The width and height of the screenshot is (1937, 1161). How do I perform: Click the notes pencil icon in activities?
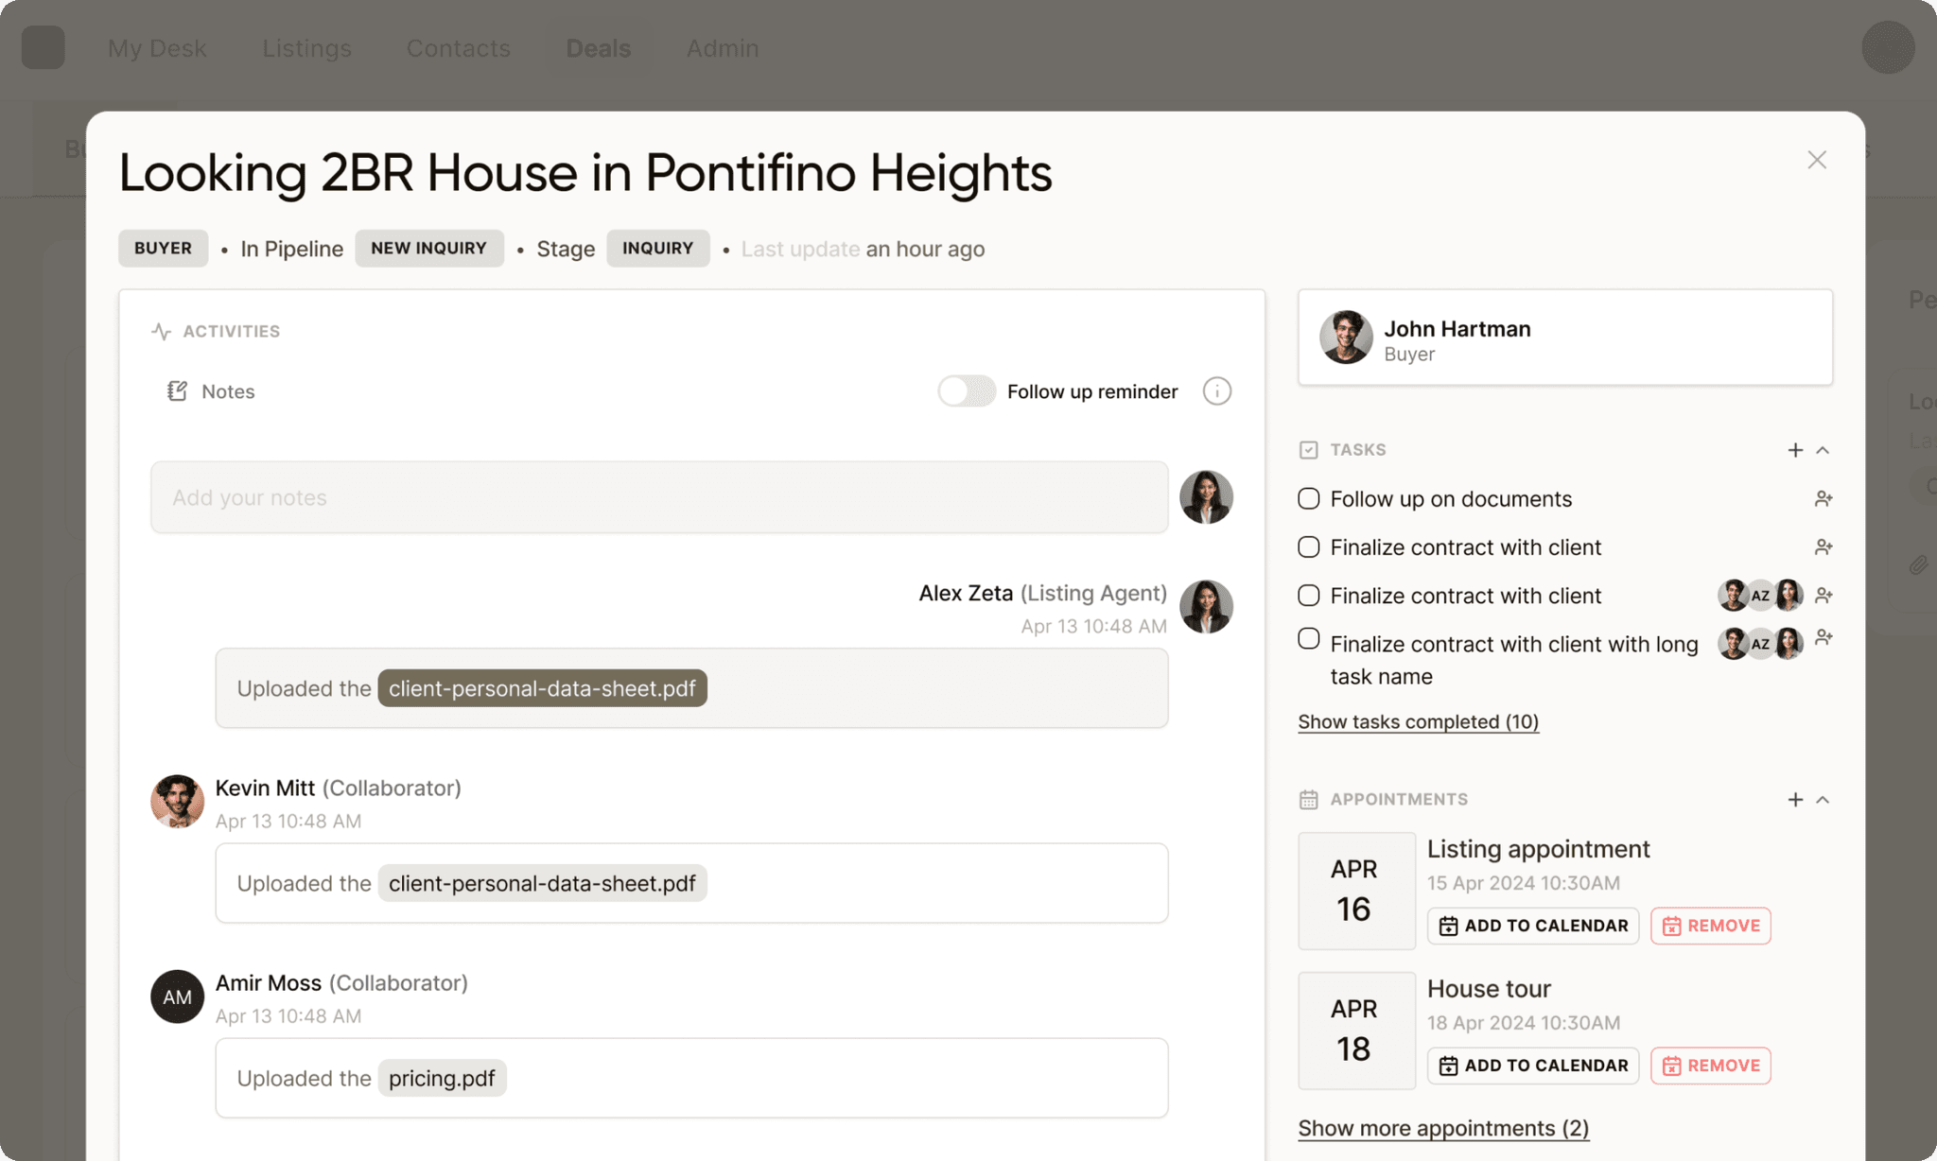click(177, 390)
